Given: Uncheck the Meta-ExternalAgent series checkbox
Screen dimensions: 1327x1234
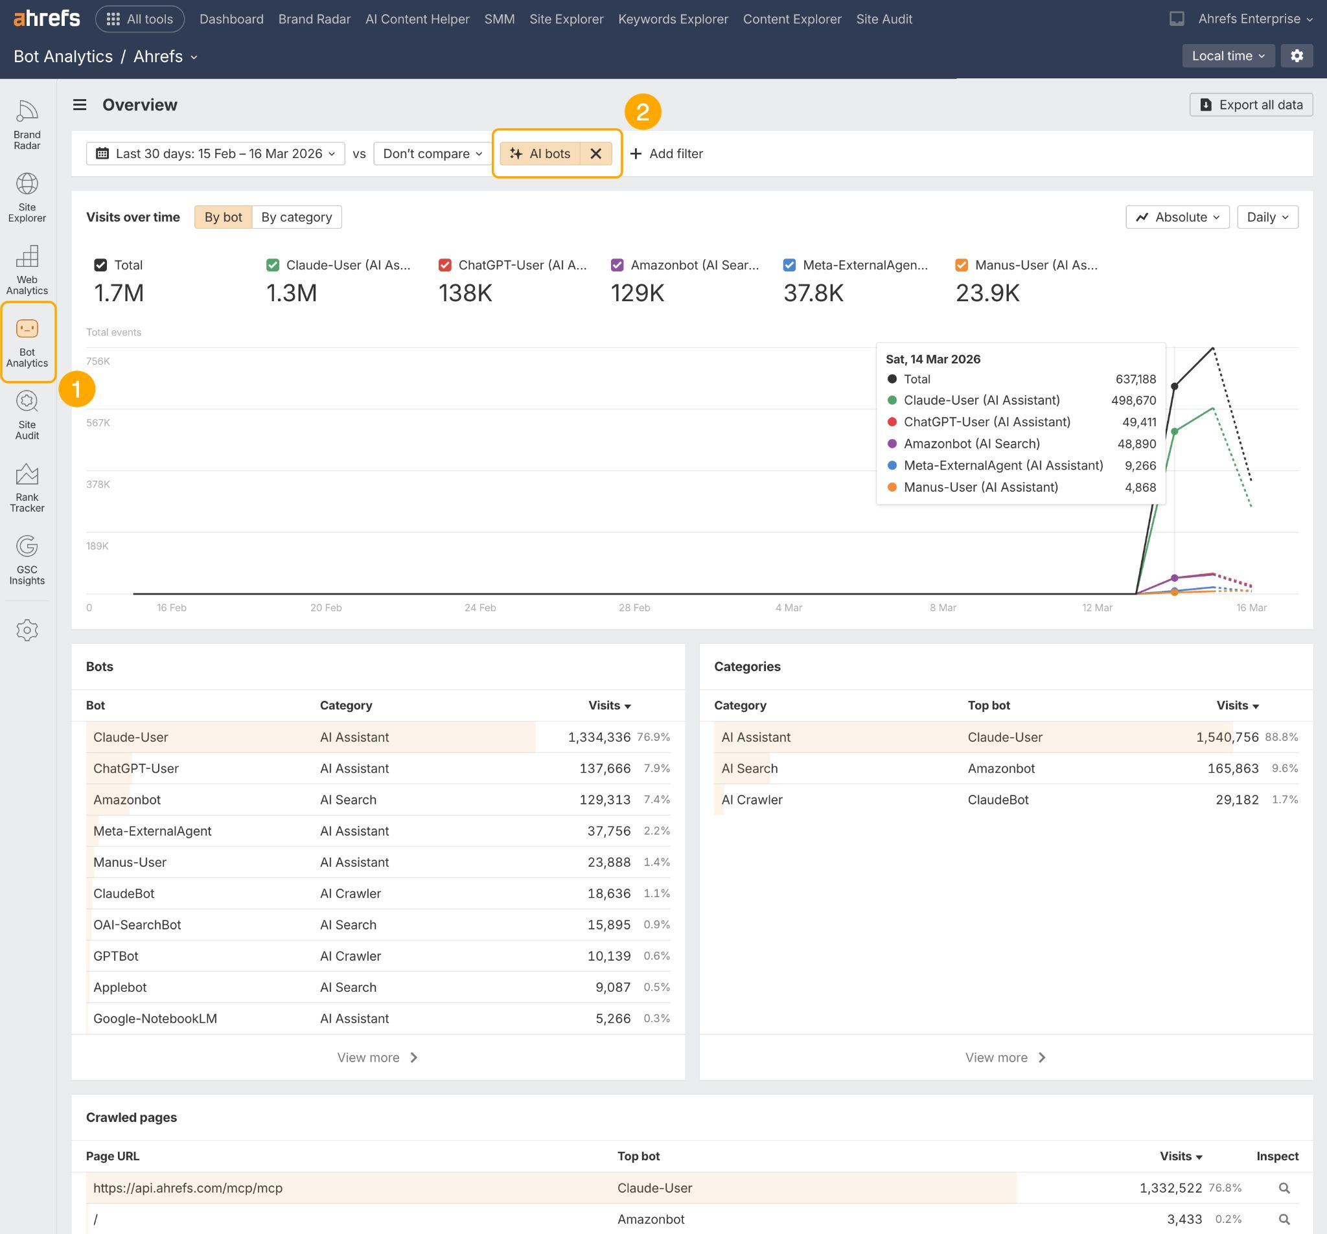Looking at the screenshot, I should coord(789,265).
